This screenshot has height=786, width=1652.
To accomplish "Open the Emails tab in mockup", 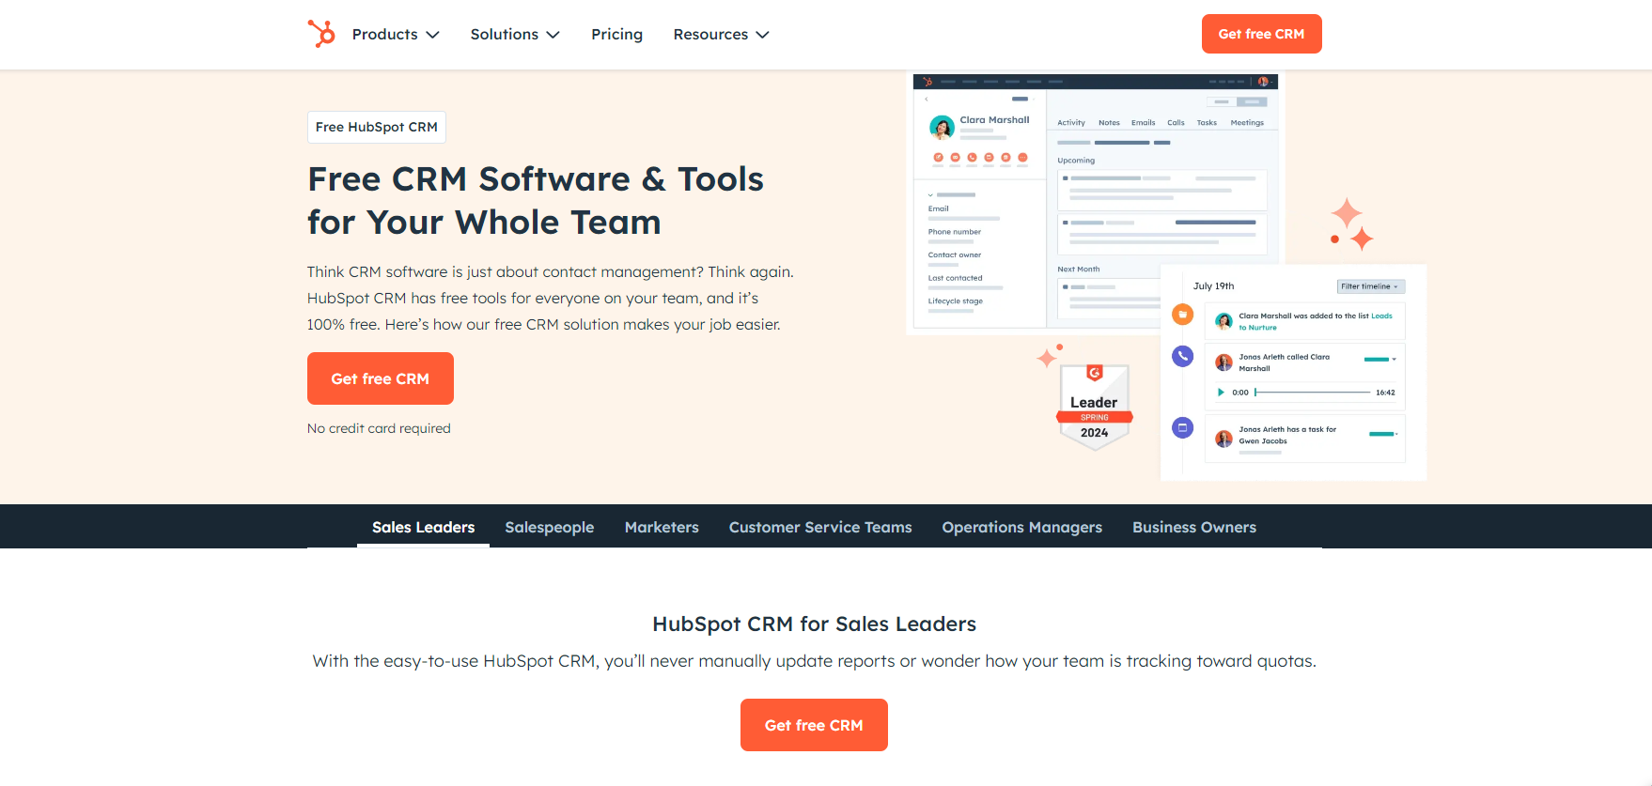I will point(1144,123).
